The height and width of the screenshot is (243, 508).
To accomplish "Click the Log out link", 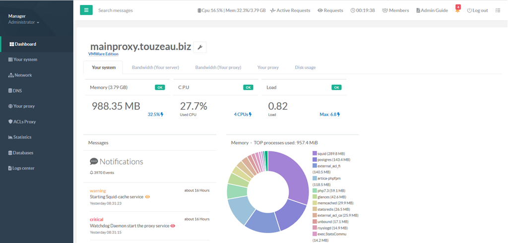I will click(477, 10).
